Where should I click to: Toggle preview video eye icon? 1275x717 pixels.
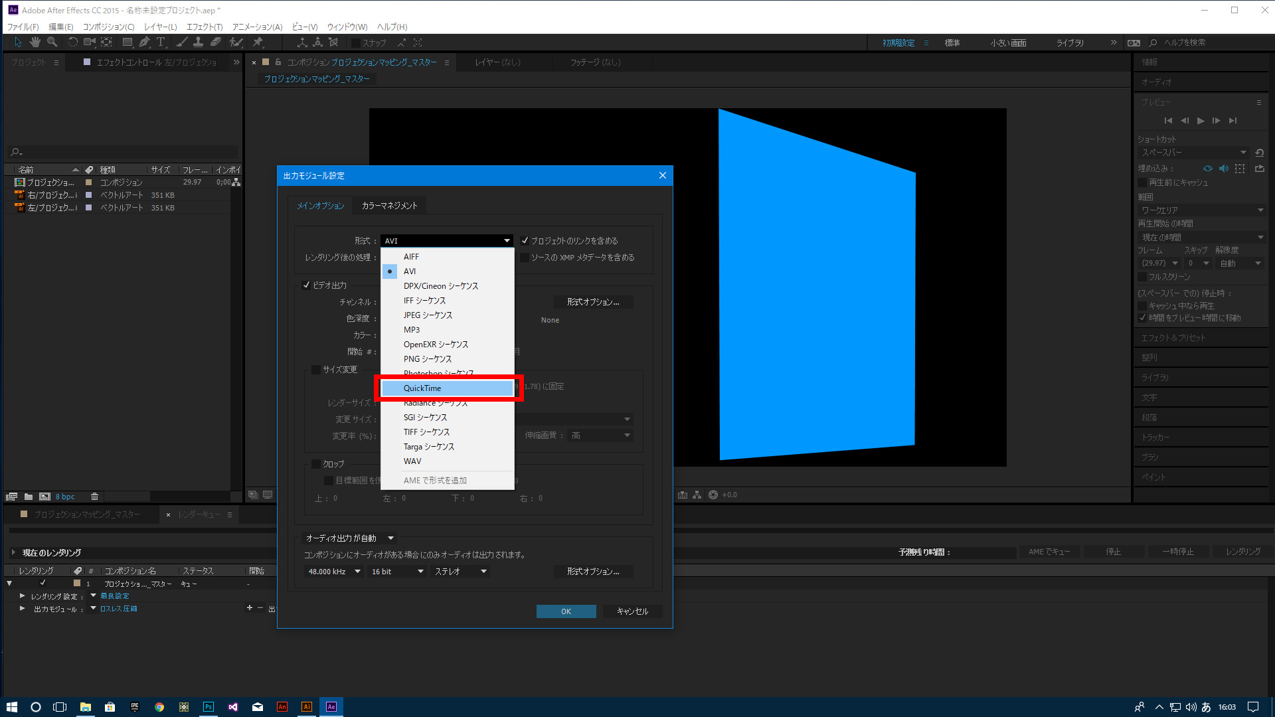click(1208, 169)
